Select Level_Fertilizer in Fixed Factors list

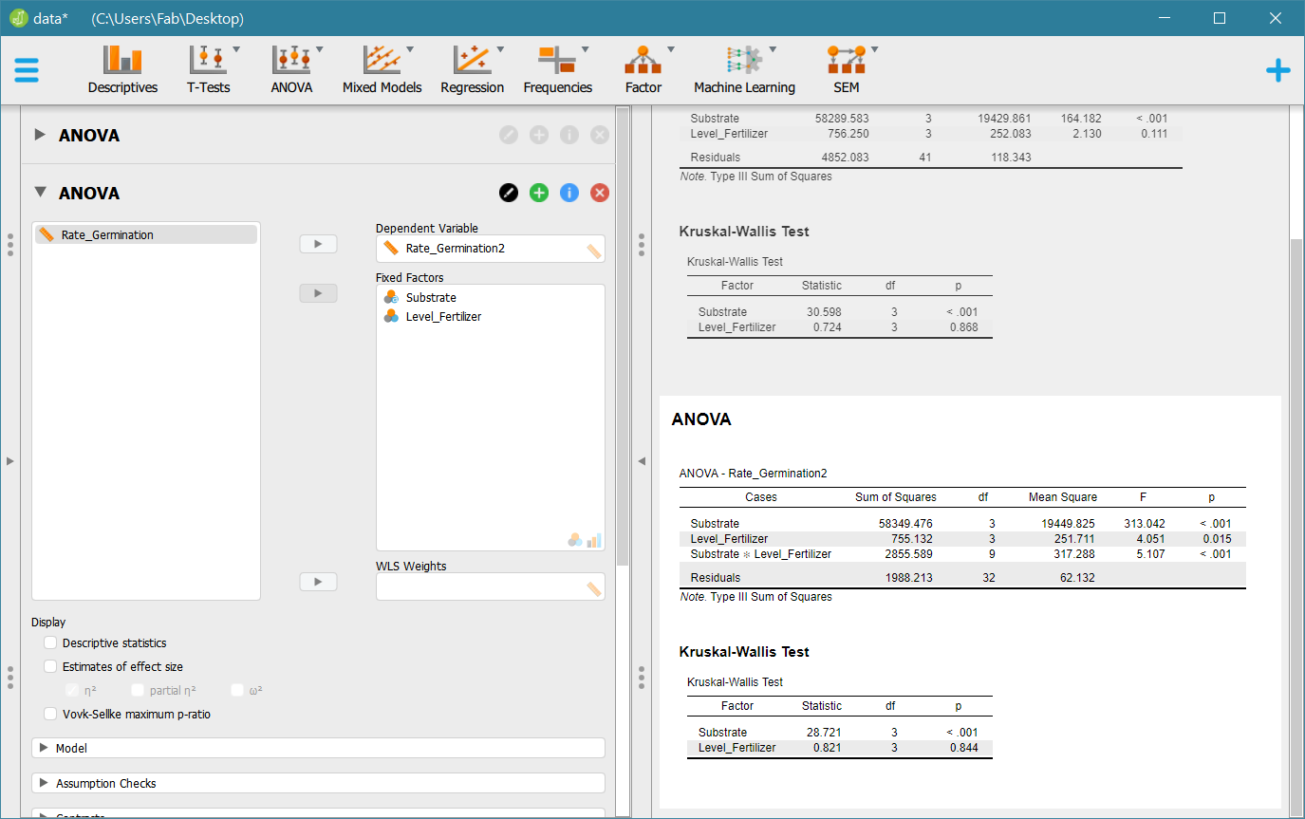pos(443,316)
